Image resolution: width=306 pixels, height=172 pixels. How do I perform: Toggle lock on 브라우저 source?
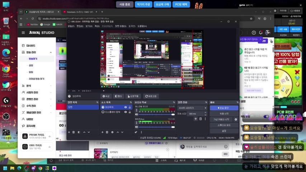[x=130, y=107]
